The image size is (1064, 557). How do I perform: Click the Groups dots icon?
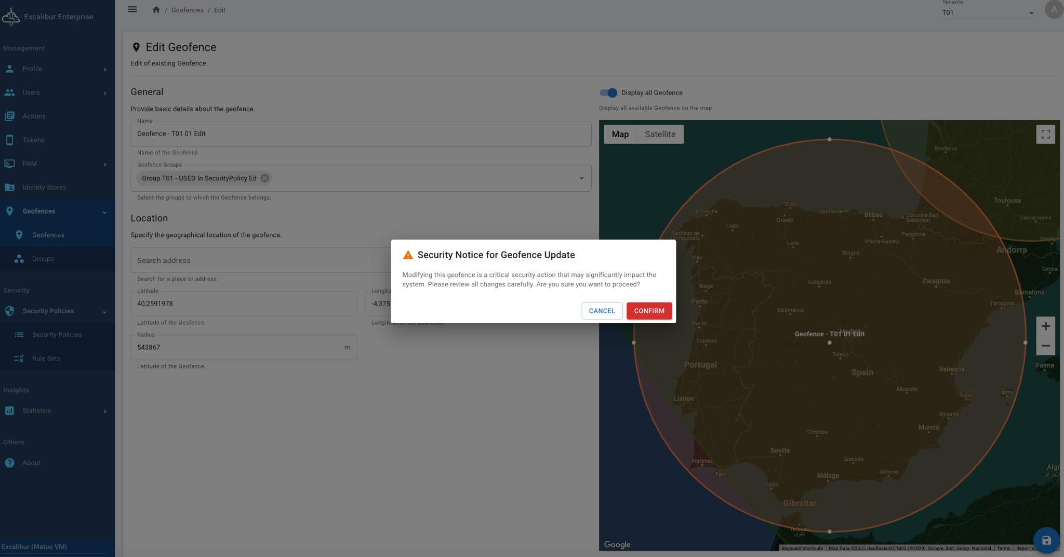tap(19, 259)
